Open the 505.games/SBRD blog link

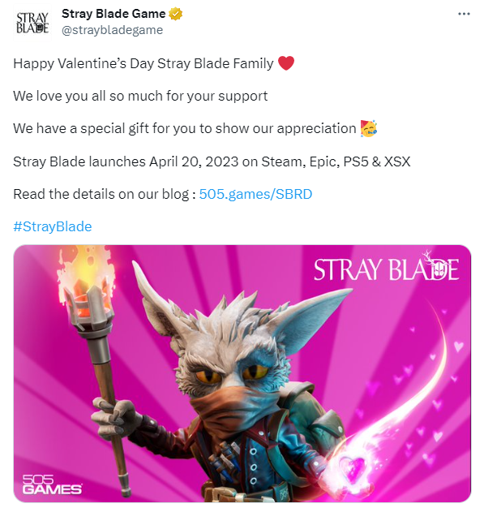click(255, 194)
